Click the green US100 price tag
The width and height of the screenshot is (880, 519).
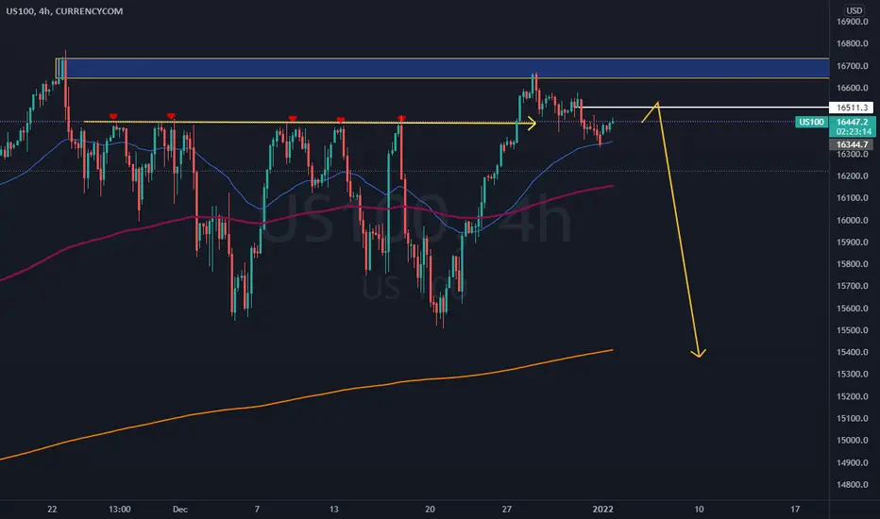811,122
